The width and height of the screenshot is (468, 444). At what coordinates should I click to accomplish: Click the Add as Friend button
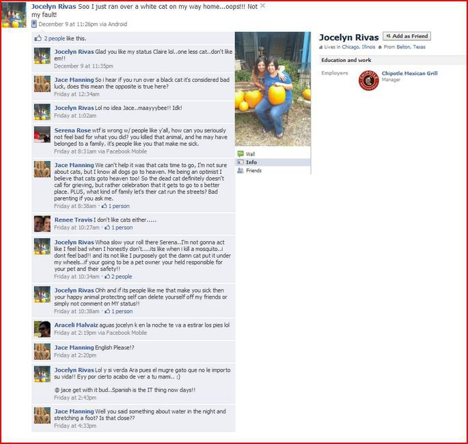(407, 36)
